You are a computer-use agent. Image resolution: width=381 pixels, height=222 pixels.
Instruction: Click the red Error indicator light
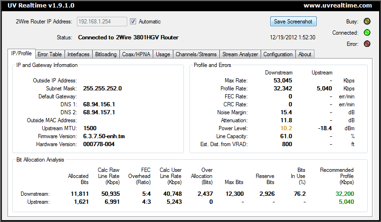click(367, 44)
